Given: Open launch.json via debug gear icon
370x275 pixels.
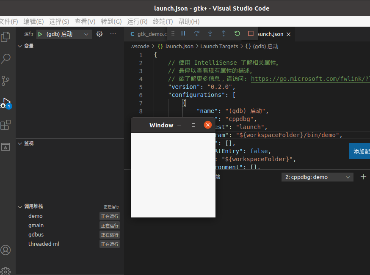Looking at the screenshot, I should [x=99, y=34].
